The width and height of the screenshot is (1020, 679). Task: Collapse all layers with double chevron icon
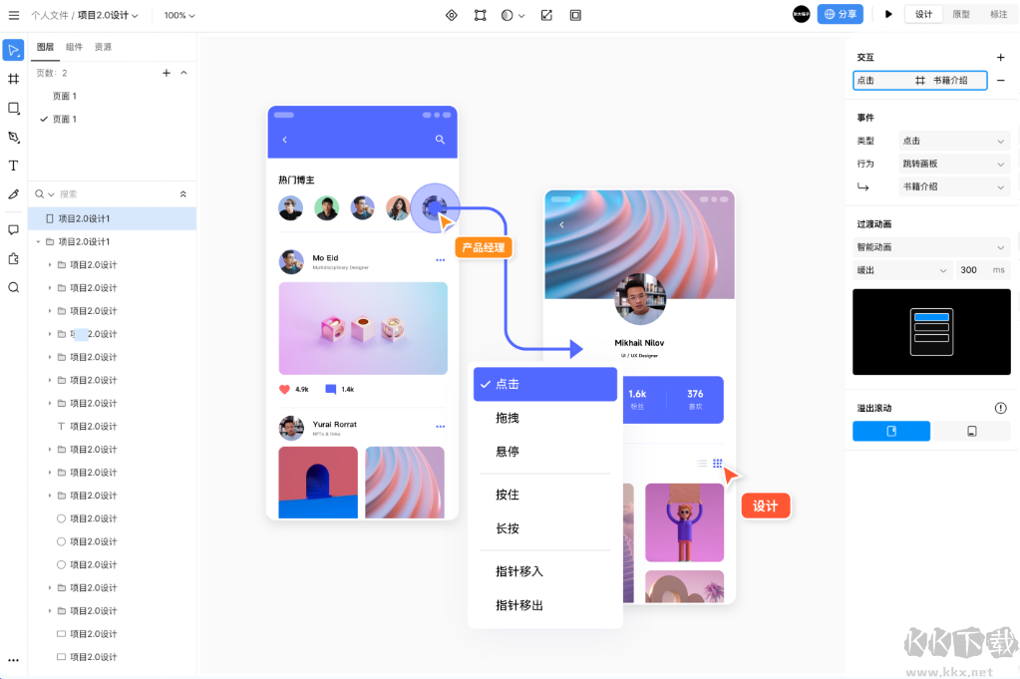point(183,193)
